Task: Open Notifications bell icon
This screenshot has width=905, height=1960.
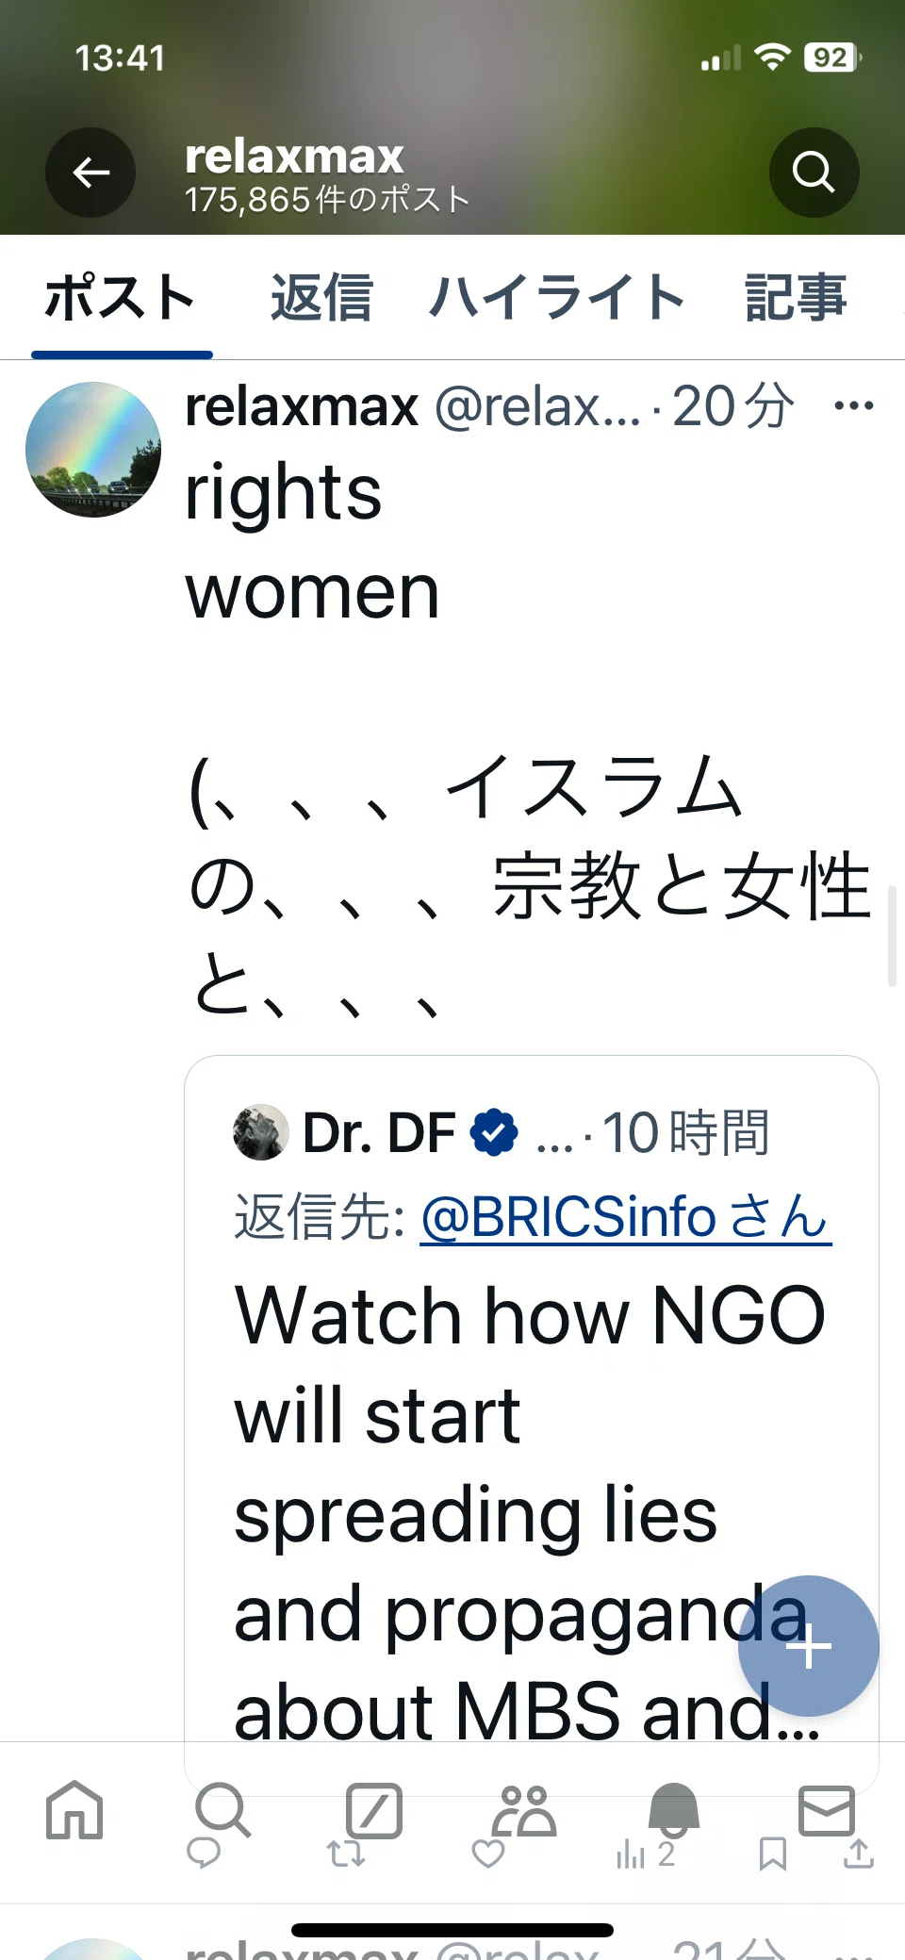Action: [x=674, y=1809]
